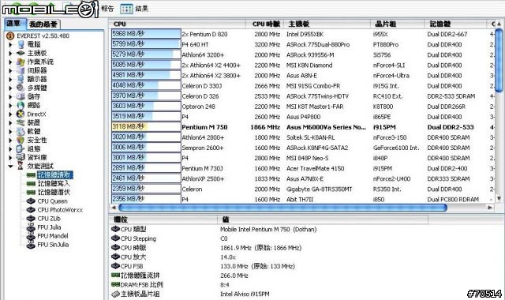Sort by the CPU 時脈 column header
The height and width of the screenshot is (300, 505).
point(264,24)
